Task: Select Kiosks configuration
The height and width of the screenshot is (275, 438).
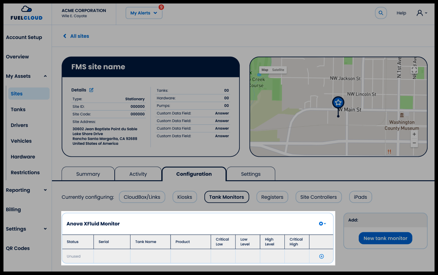Action: tap(185, 197)
